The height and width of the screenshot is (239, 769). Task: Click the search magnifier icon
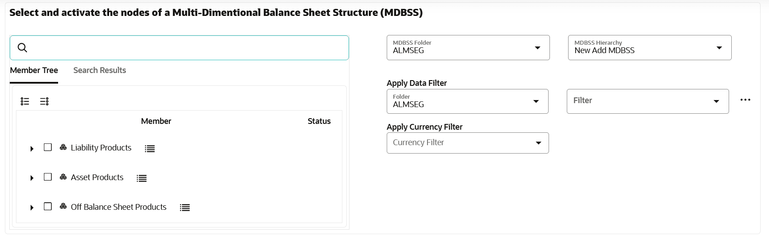click(22, 48)
